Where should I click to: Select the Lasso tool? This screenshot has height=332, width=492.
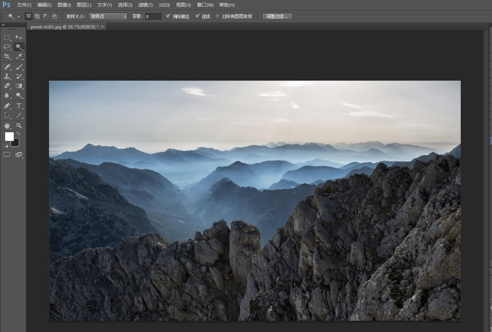[7, 47]
